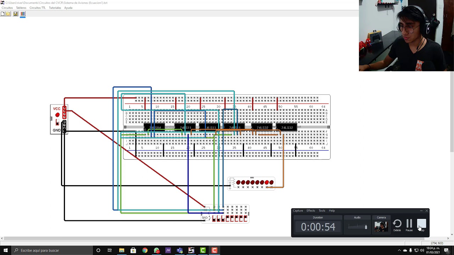The width and height of the screenshot is (454, 255).
Task: Open a circuit with the folder icon
Action: (8, 14)
